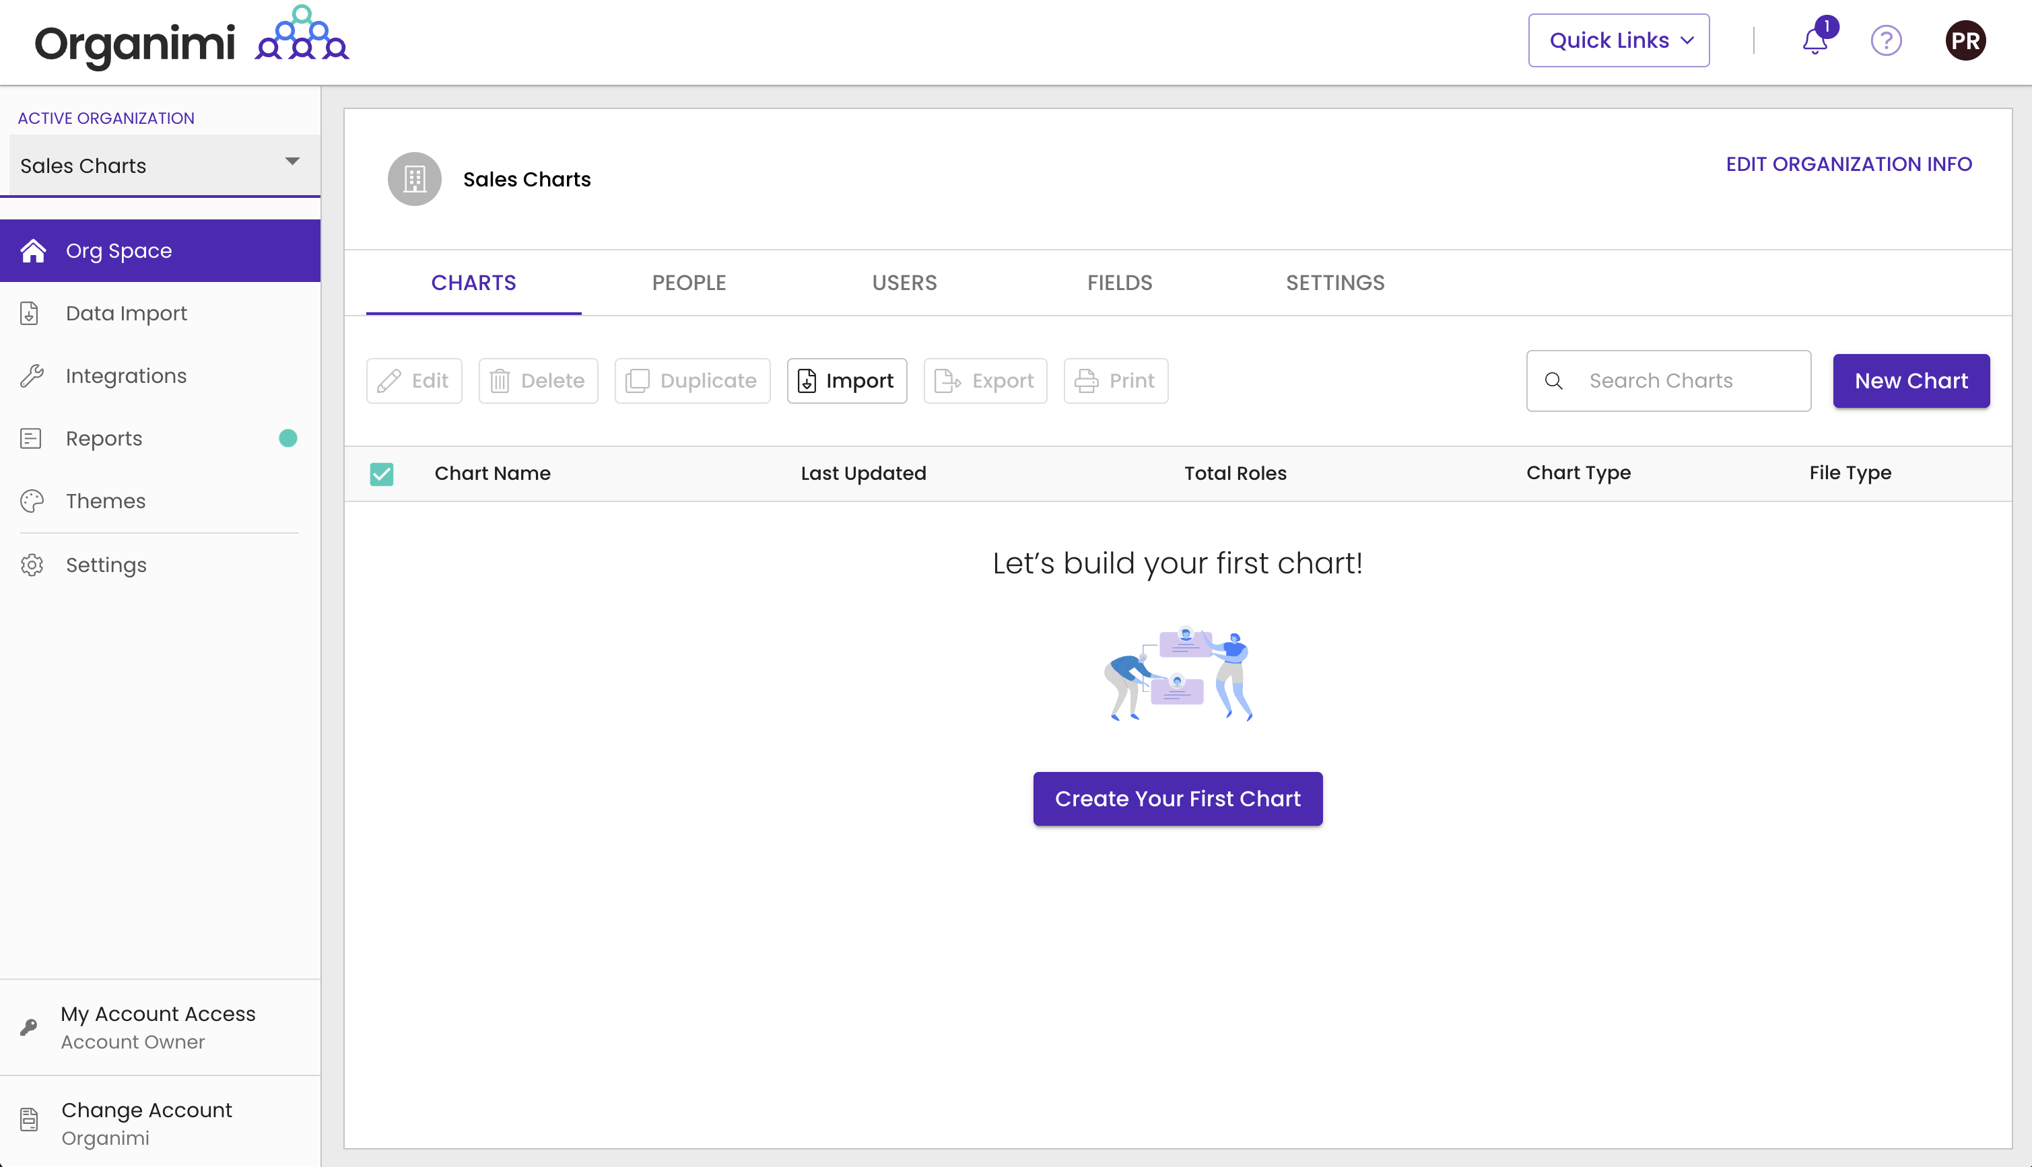The image size is (2032, 1167).
Task: Open the notifications bell icon
Action: (x=1815, y=40)
